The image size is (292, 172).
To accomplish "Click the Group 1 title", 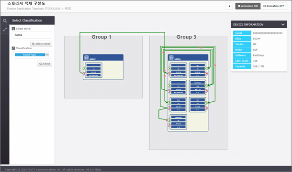I will click(x=101, y=37).
